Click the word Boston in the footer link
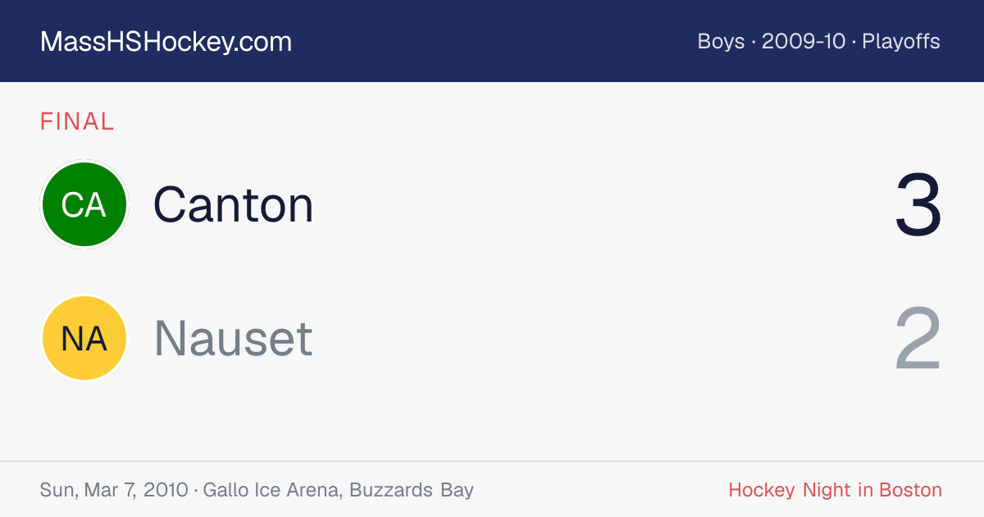The height and width of the screenshot is (517, 984). click(910, 490)
